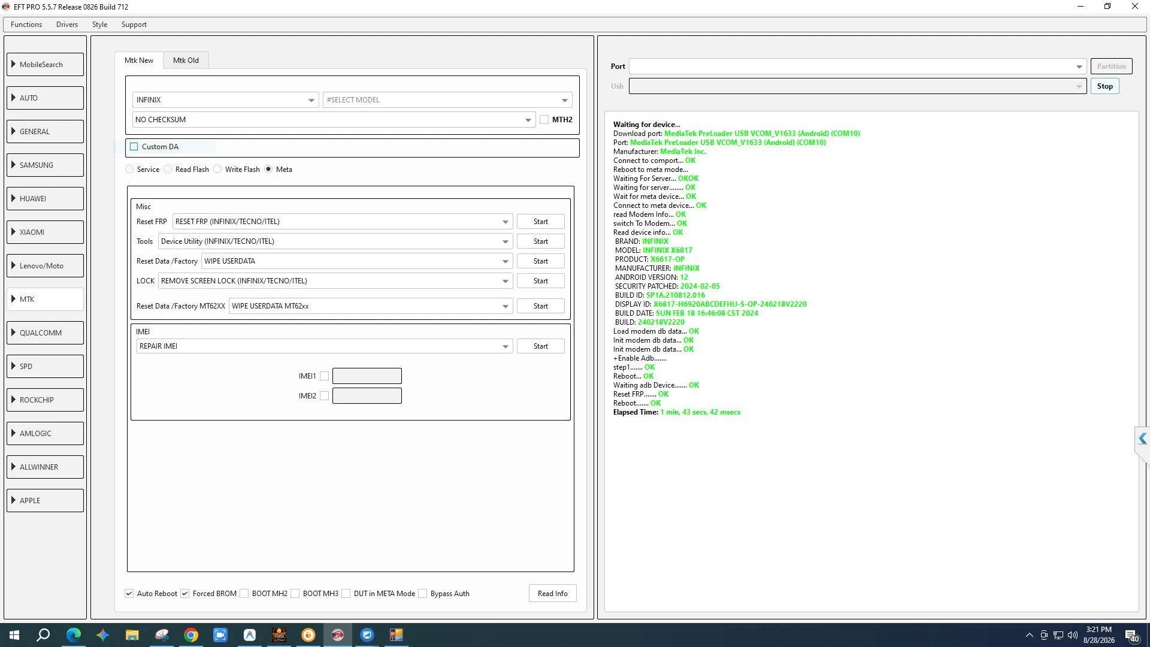Open the Port selection dropdown
The image size is (1150, 647).
click(x=857, y=66)
